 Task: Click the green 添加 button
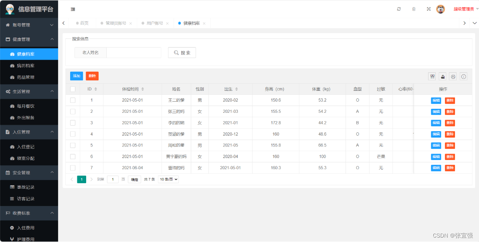[76, 76]
